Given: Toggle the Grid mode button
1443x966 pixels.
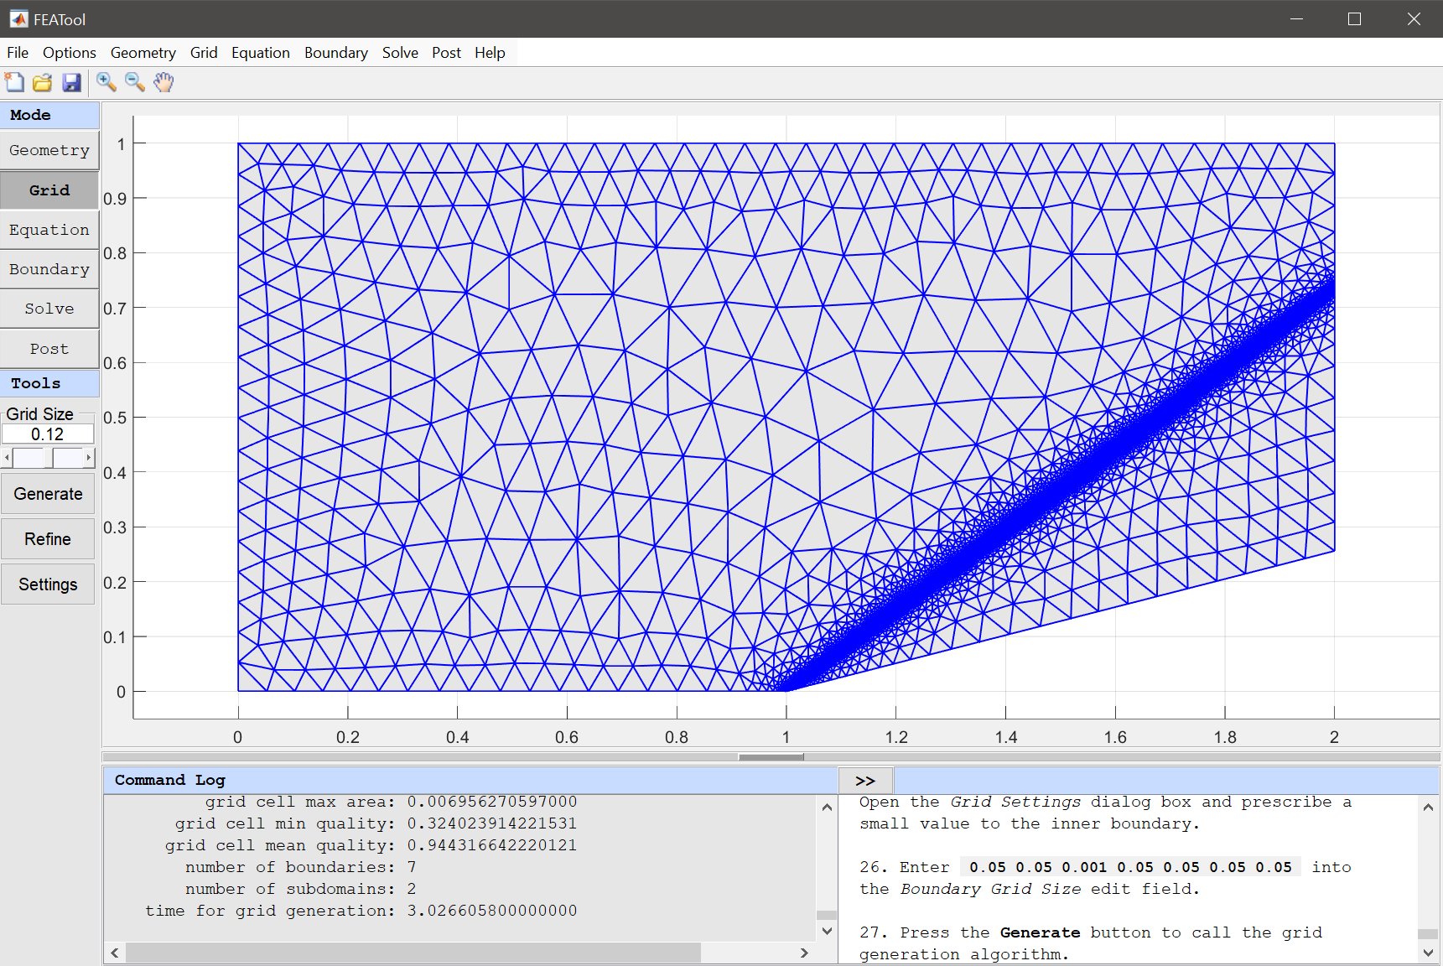Looking at the screenshot, I should [x=49, y=190].
